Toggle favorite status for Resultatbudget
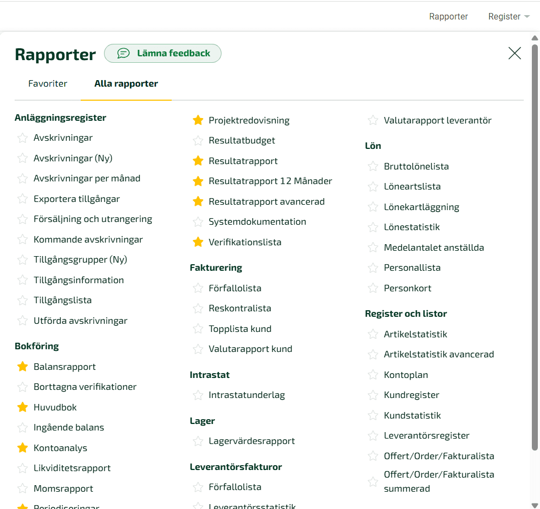This screenshot has height=509, width=540. tap(198, 140)
